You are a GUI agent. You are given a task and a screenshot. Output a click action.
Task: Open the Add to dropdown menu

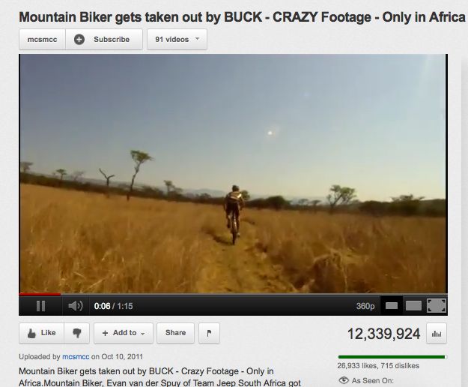click(124, 333)
